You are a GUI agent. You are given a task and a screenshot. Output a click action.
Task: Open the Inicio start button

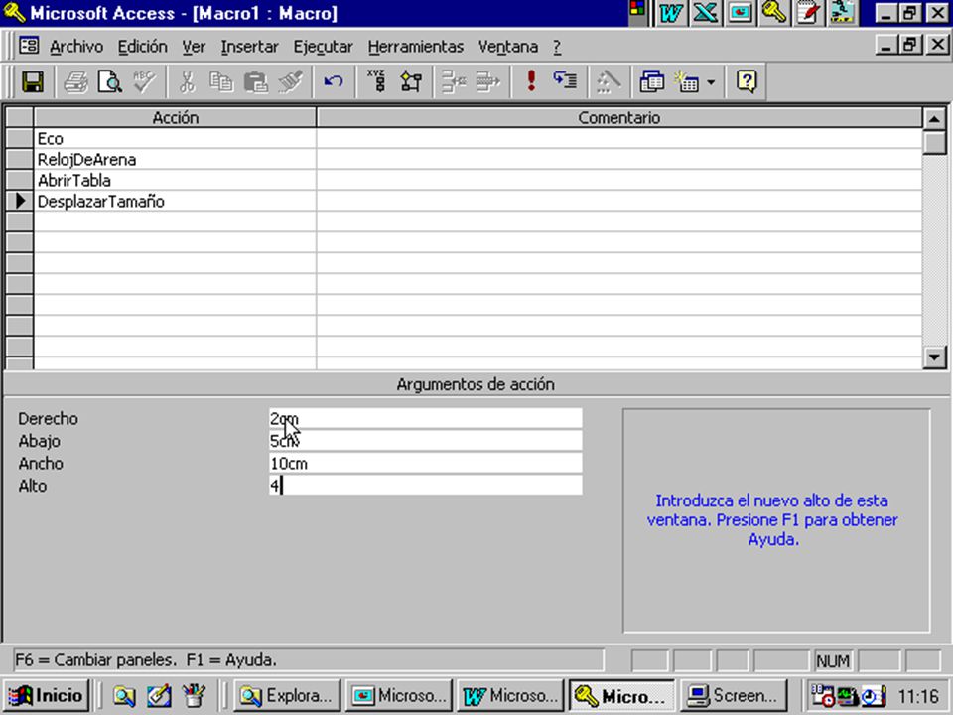(x=47, y=695)
